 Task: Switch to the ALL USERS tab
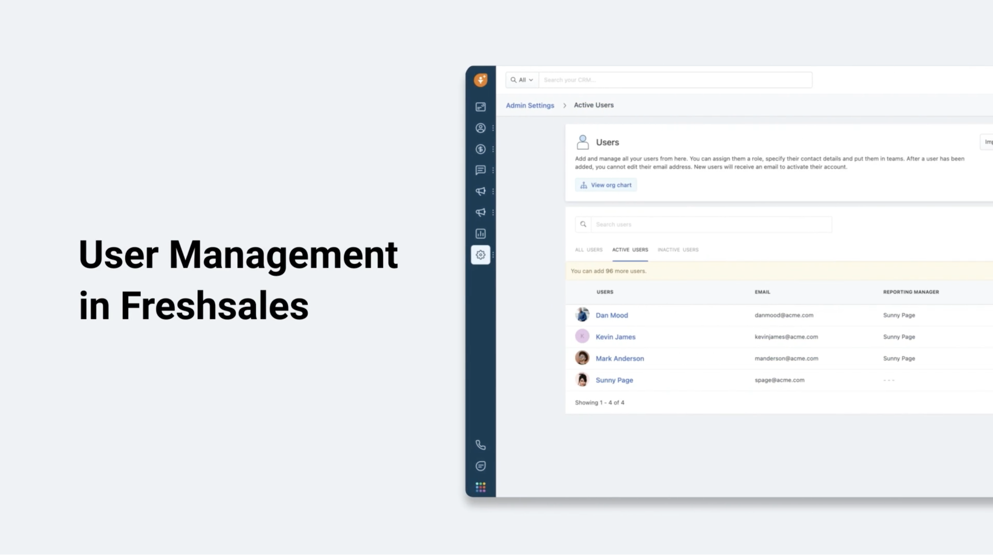(588, 250)
